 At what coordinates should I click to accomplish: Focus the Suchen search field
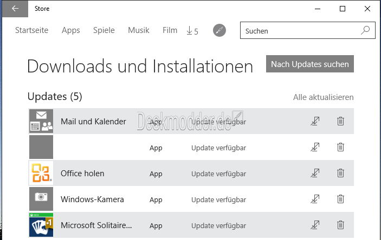pyautogui.click(x=308, y=31)
